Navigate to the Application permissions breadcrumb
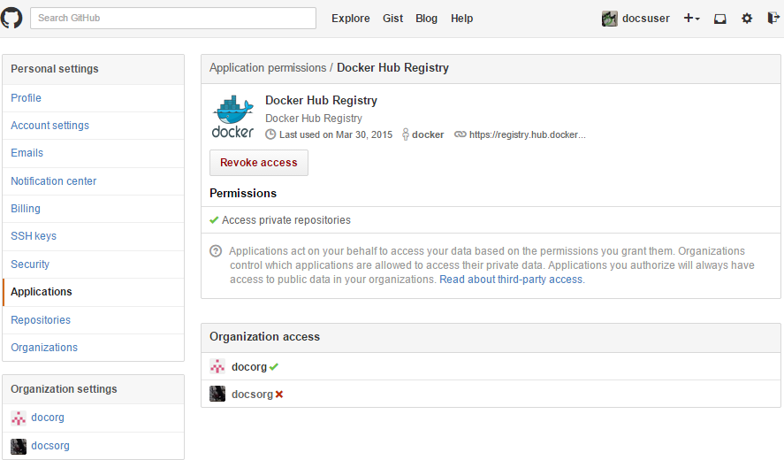784x460 pixels. coord(268,68)
